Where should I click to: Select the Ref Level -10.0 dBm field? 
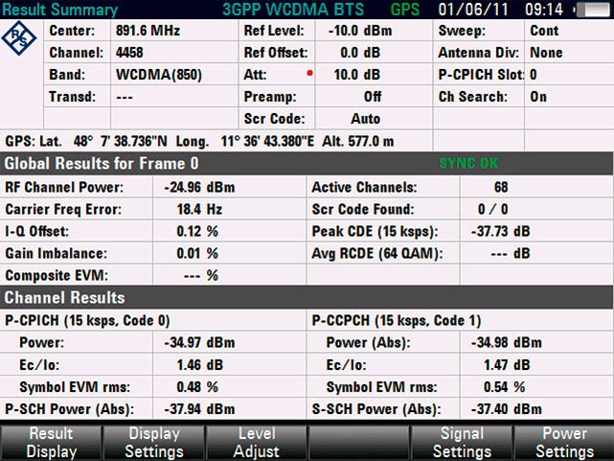coord(360,31)
